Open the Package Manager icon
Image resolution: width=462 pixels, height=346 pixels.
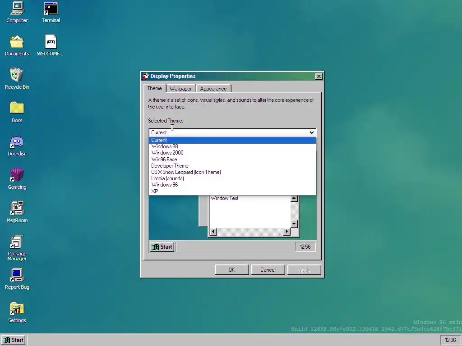[17, 248]
